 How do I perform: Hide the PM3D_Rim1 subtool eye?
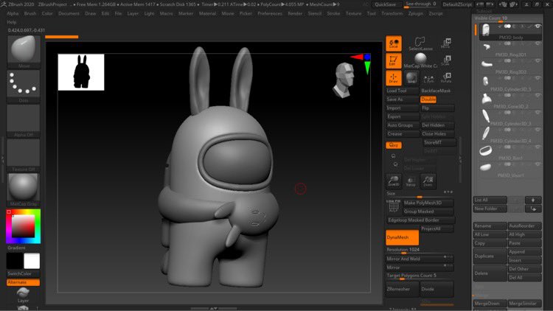point(538,147)
